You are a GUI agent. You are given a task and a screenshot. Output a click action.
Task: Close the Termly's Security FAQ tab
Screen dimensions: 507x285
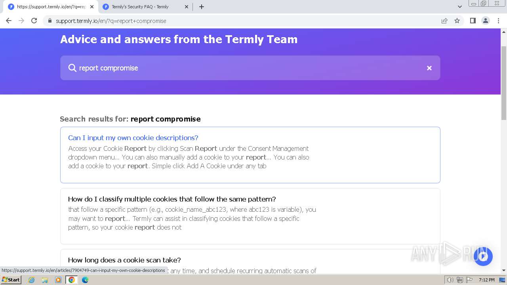(x=187, y=7)
